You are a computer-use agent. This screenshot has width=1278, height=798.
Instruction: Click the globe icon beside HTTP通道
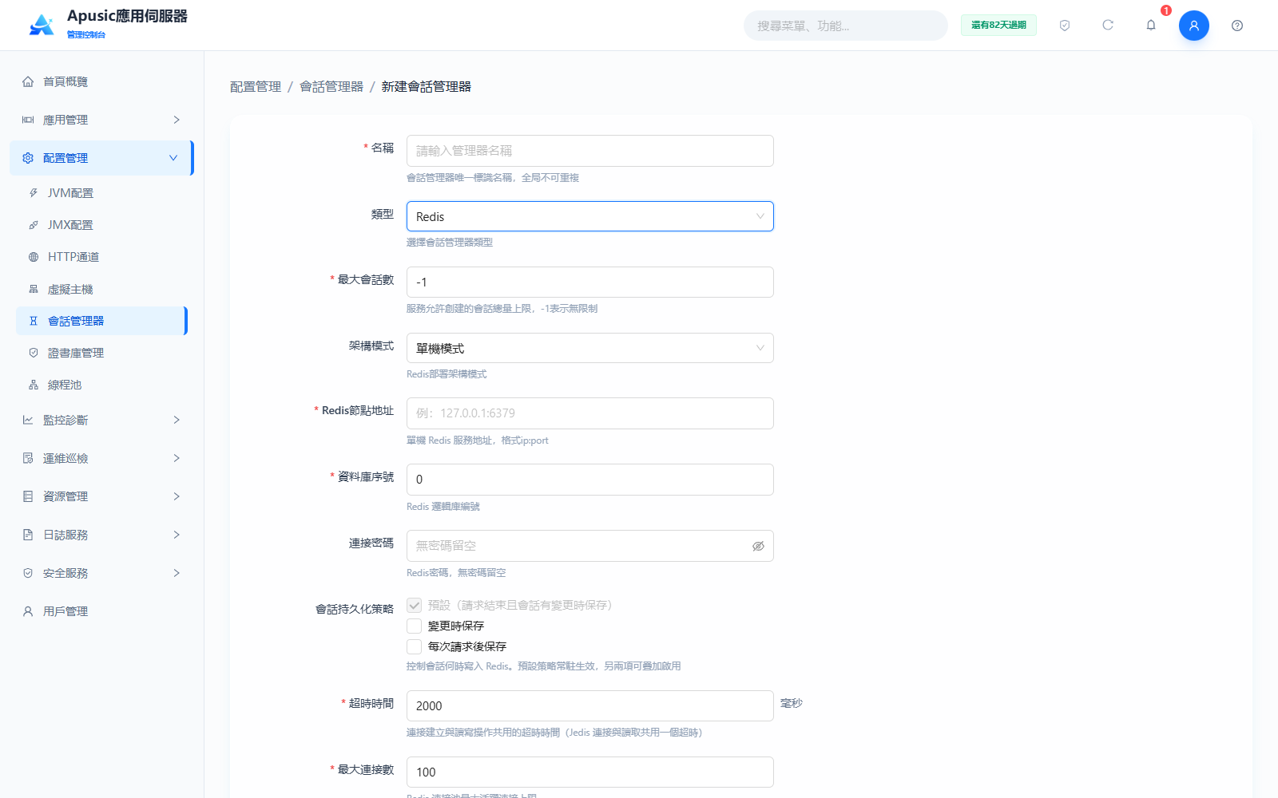[34, 257]
